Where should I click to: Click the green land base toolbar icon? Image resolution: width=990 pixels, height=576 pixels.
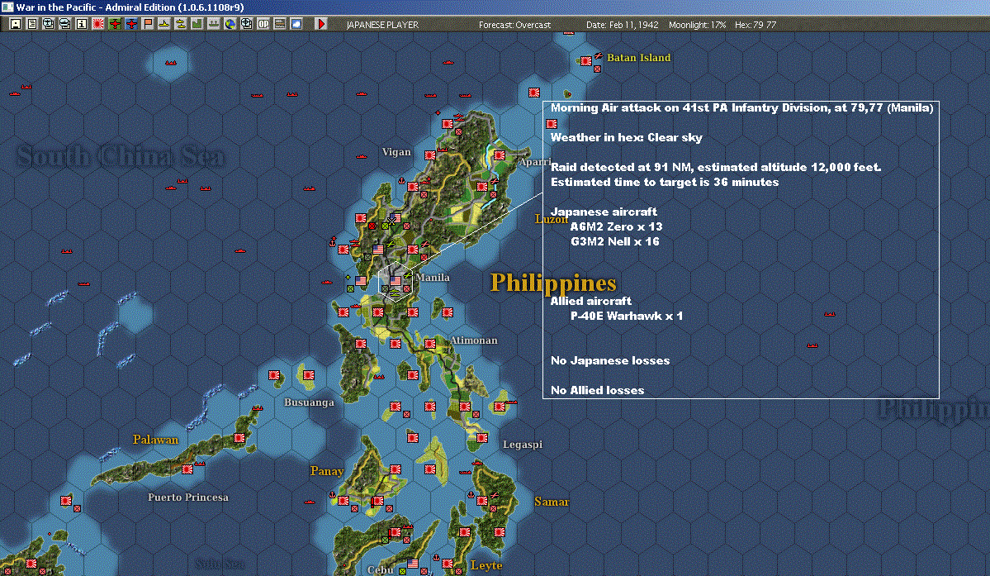[x=197, y=23]
